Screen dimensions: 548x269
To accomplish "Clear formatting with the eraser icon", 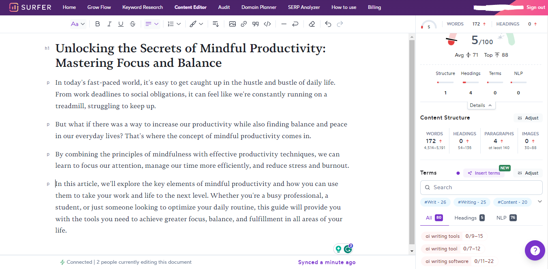I will click(312, 24).
